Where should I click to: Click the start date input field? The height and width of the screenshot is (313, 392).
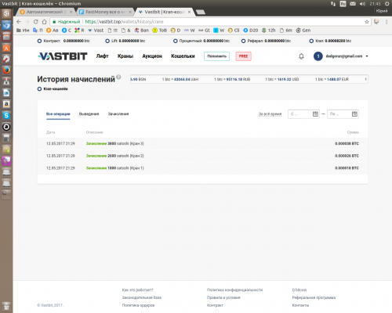coord(303,114)
